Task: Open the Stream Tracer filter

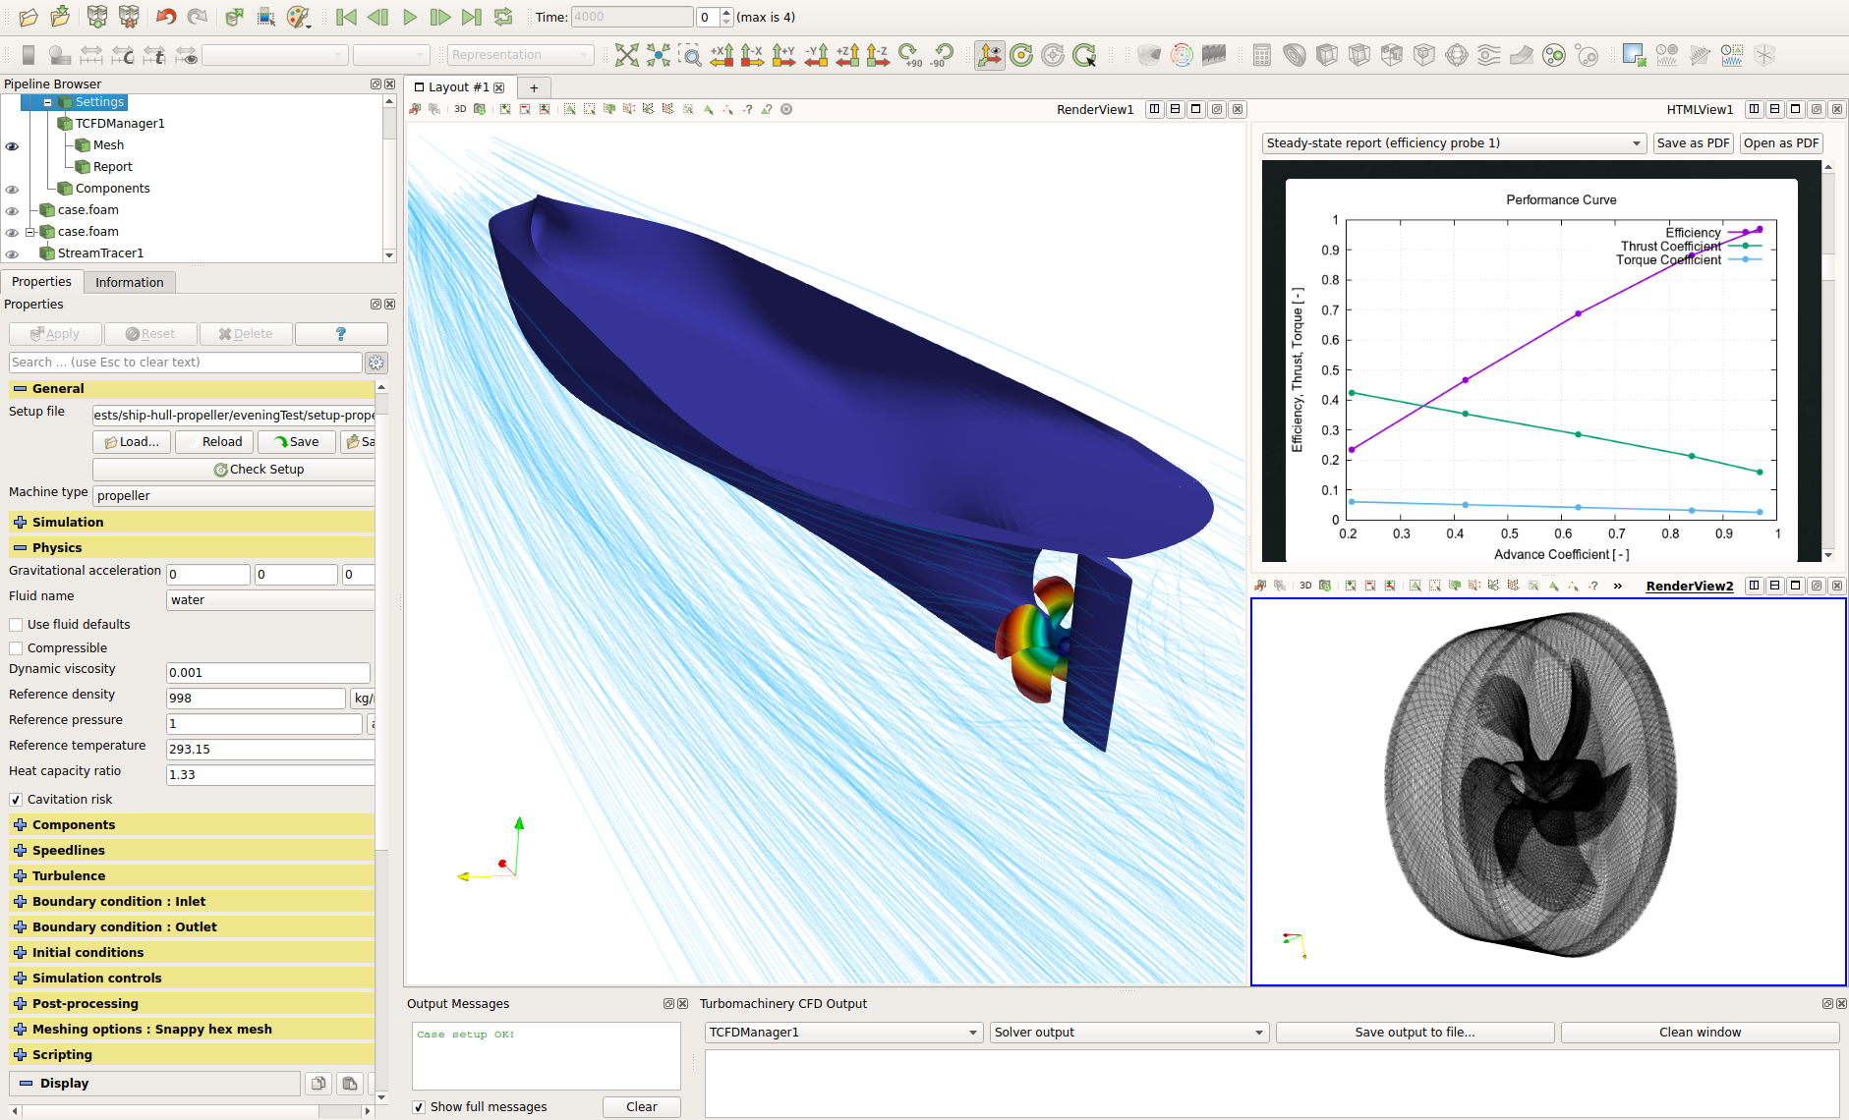Action: point(1488,55)
